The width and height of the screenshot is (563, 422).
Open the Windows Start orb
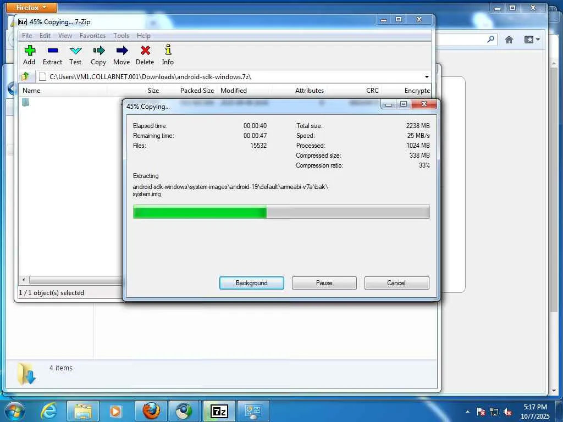14,411
